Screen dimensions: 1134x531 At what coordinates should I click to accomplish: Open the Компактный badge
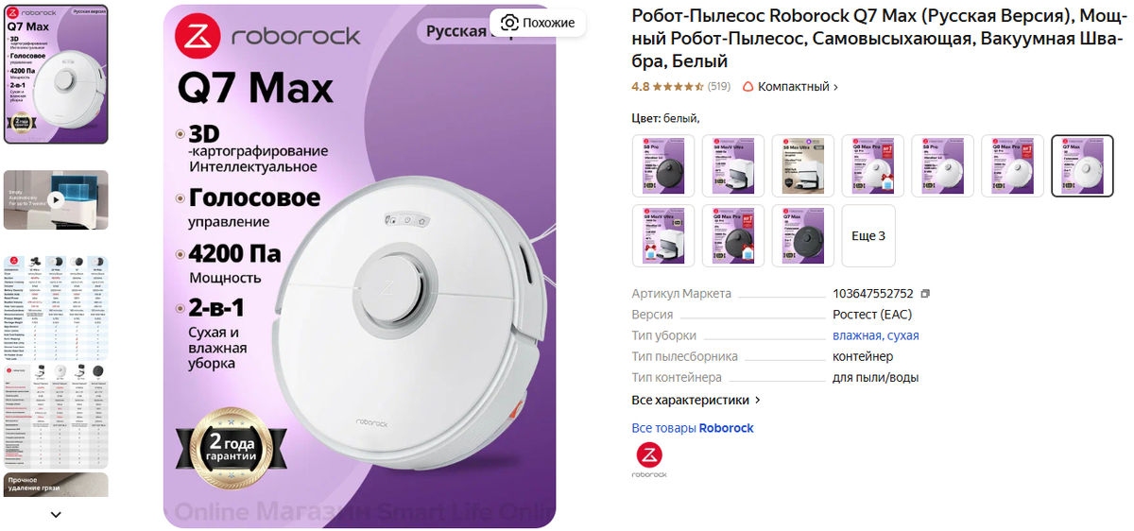coord(791,87)
